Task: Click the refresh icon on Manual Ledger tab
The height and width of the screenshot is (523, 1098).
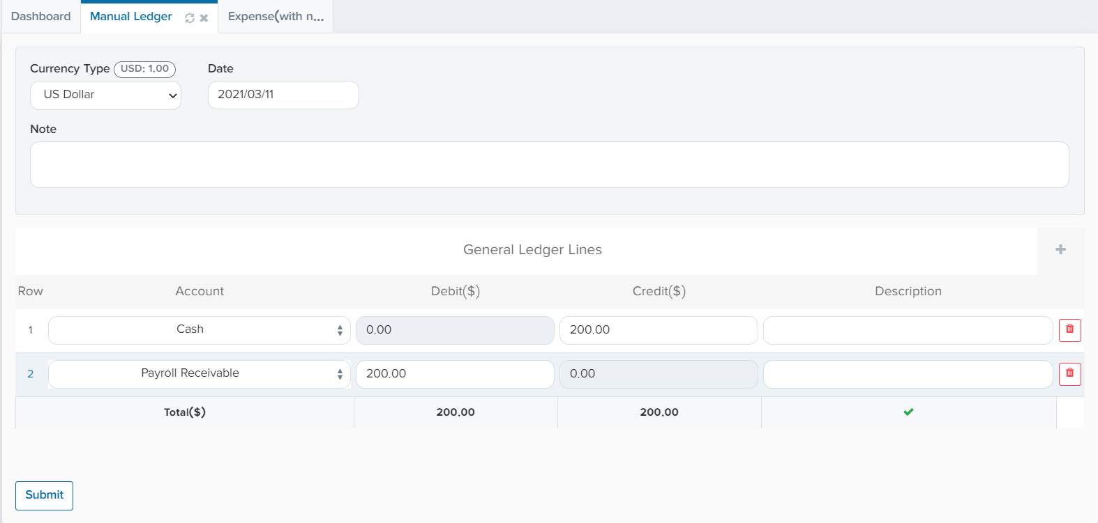Action: (x=189, y=18)
